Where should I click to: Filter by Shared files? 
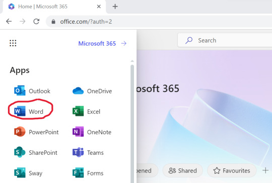182,170
